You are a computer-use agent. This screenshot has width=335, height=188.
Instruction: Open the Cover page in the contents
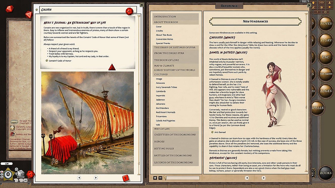[x=159, y=27]
